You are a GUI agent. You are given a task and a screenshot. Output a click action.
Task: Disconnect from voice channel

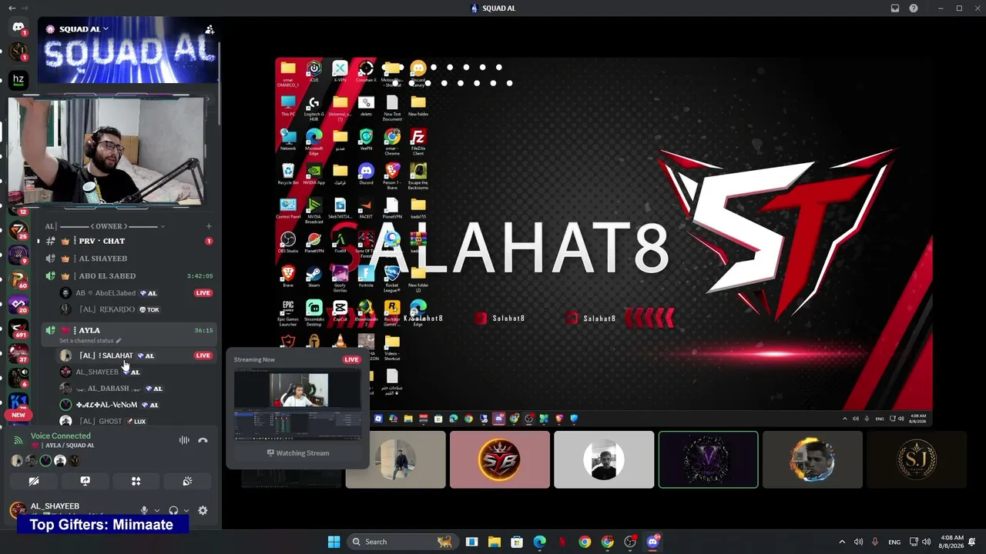203,440
